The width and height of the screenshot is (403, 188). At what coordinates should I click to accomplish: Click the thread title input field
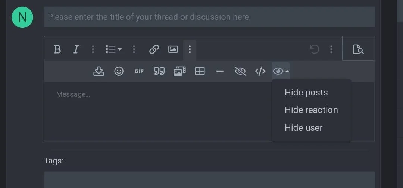coord(209,17)
